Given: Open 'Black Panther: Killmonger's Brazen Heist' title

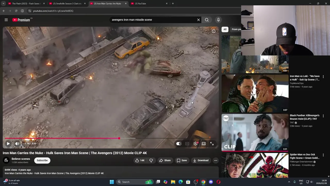Looking at the screenshot, I should [304, 117].
